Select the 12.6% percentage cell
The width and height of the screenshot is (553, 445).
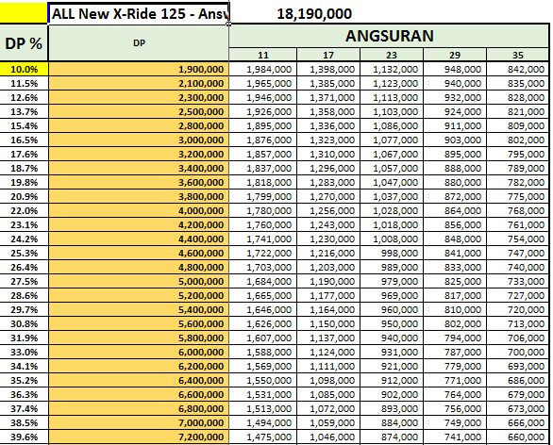pos(24,98)
